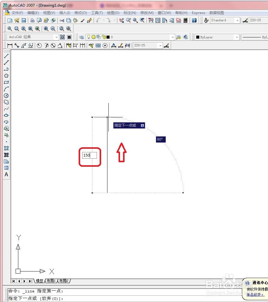Open the 编辑(E) menu
This screenshot has width=268, height=302.
tap(33, 13)
